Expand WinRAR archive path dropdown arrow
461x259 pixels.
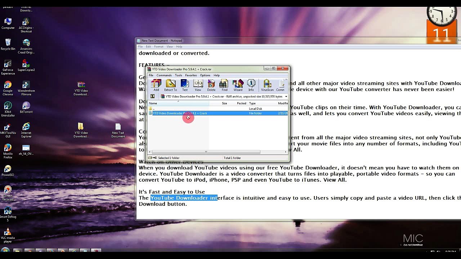point(286,96)
